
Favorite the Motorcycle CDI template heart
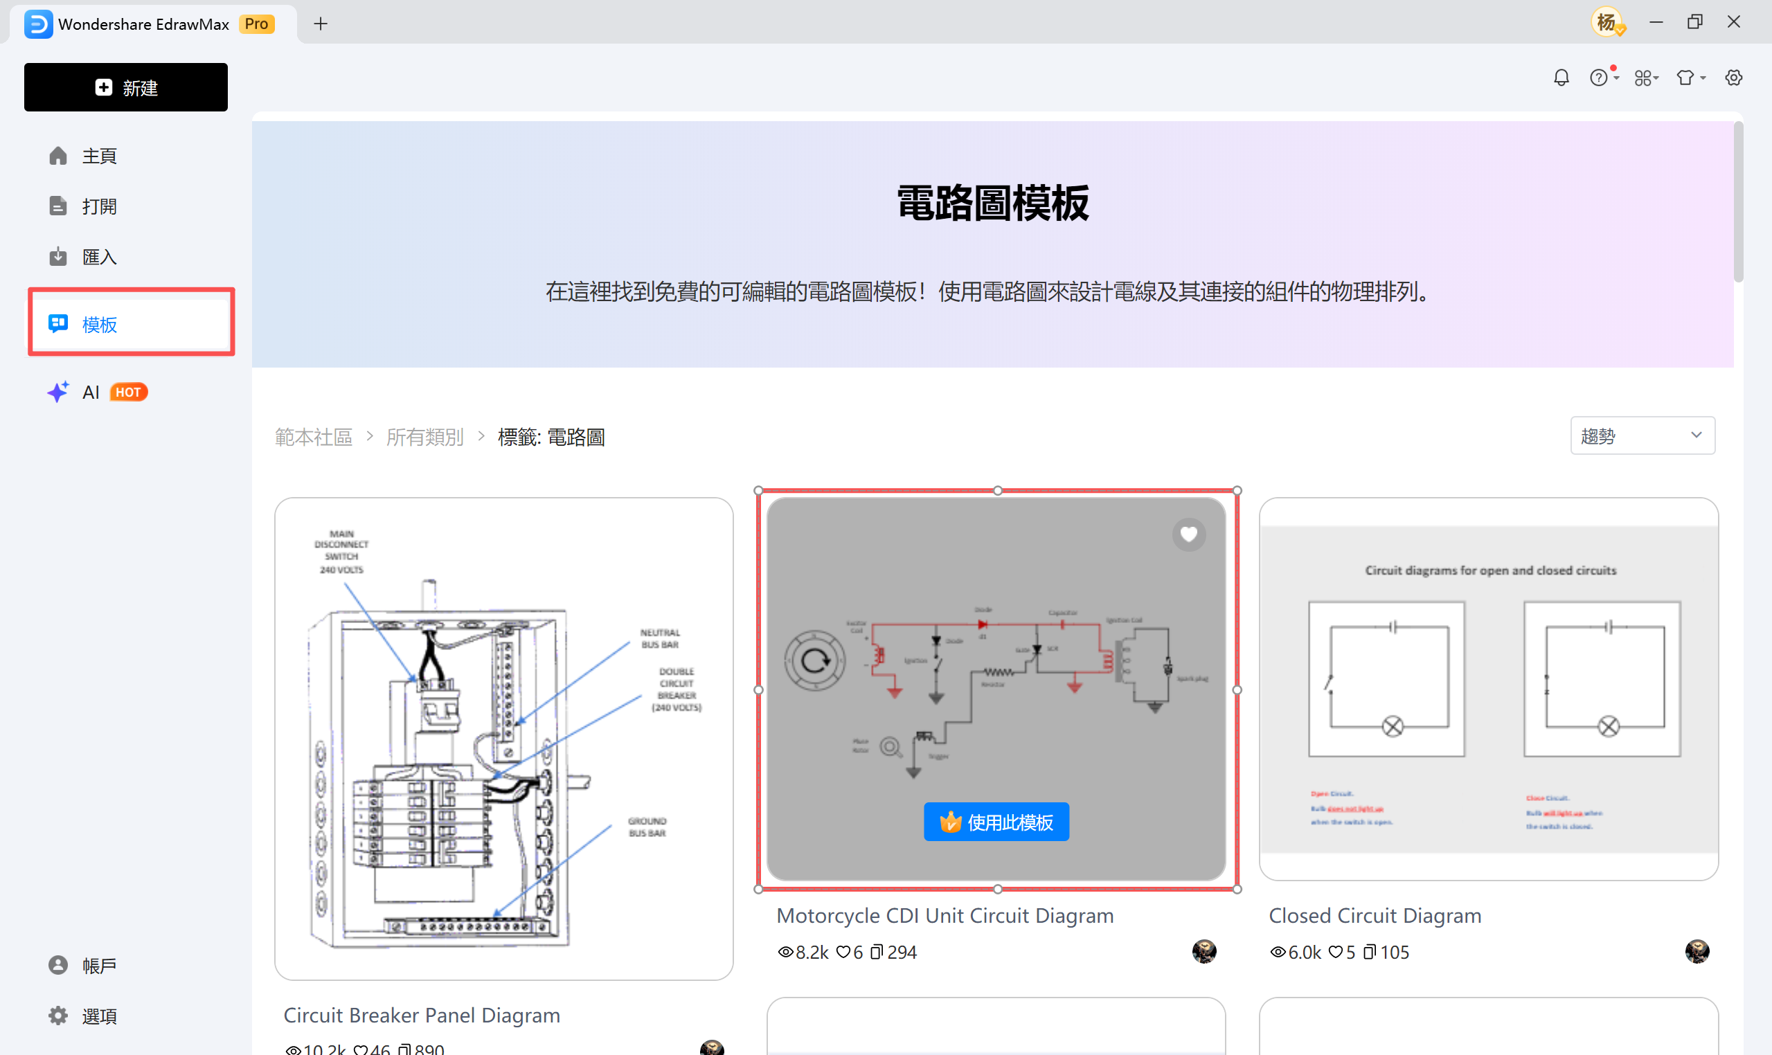[1188, 534]
